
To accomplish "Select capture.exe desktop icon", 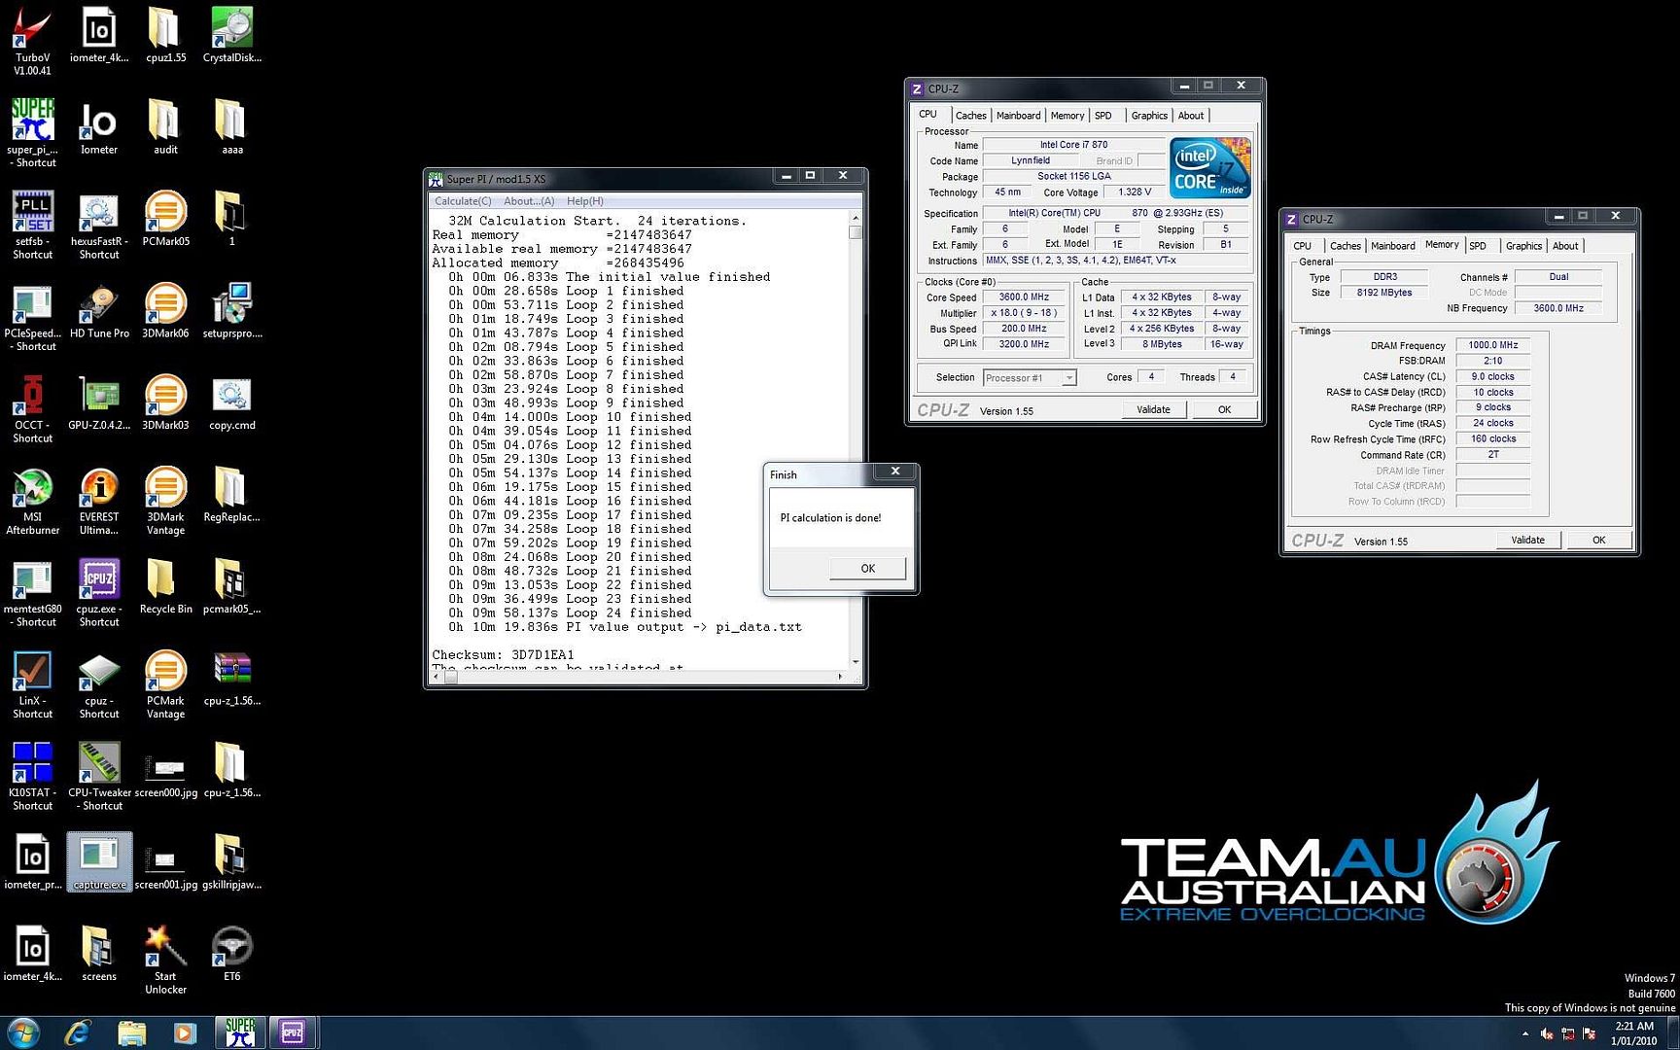I will 99,861.
